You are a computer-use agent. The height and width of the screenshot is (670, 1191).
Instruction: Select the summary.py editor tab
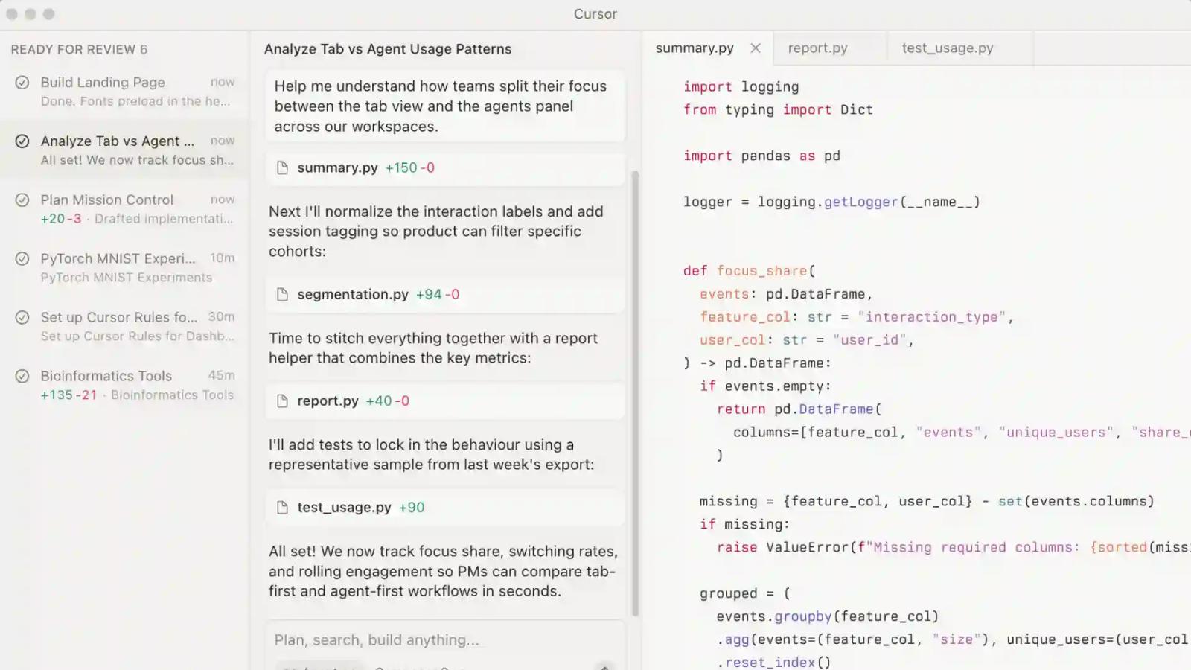[707, 48]
